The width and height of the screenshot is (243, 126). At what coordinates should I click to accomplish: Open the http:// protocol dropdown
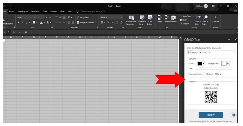click(196, 52)
